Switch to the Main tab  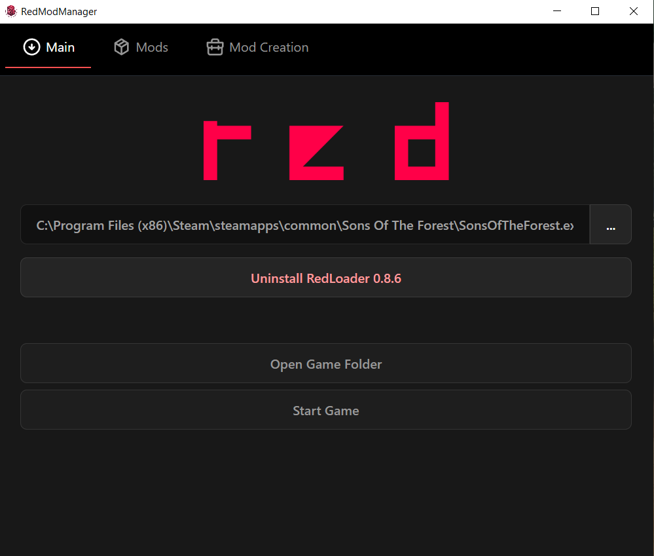tap(48, 47)
